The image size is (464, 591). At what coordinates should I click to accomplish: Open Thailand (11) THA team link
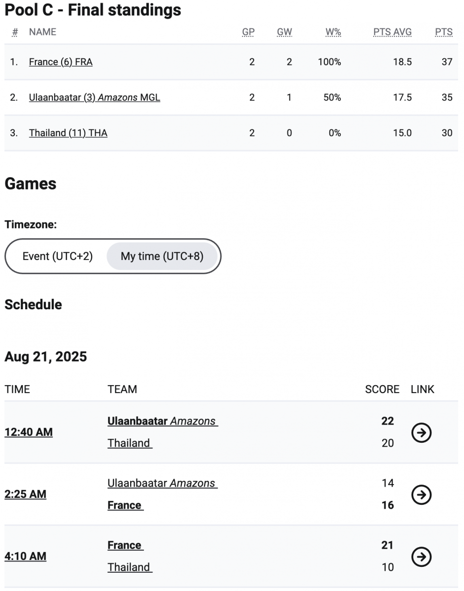click(68, 133)
